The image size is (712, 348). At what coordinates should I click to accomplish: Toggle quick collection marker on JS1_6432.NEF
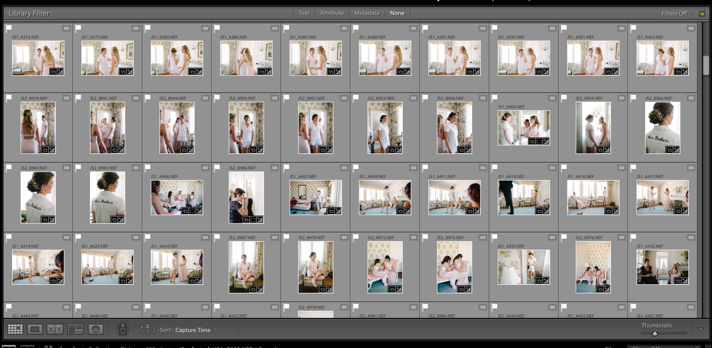click(x=691, y=237)
